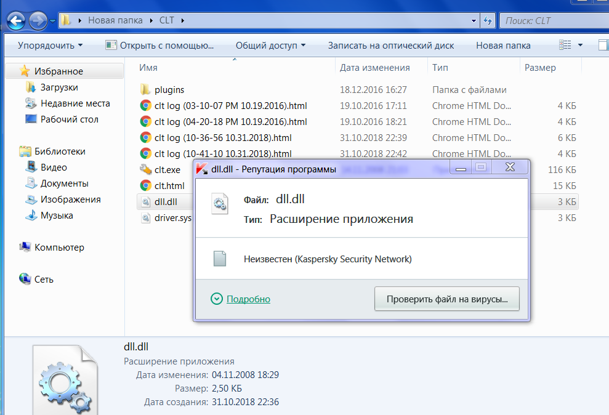Screen dimensions: 609x415
Task: Click 'Проверить файл на вирусы...' button
Action: coord(446,299)
